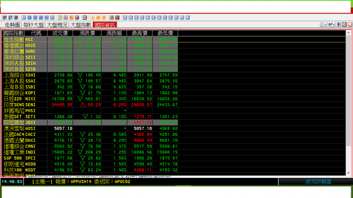Click the F6 toolbar icon
This screenshot has width=353, height=198.
pos(153,18)
